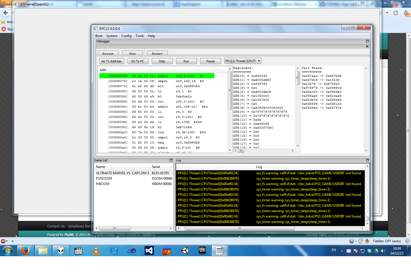Open Media Player Classic from the taskbar
The height and width of the screenshot is (279, 411).
click(x=78, y=251)
